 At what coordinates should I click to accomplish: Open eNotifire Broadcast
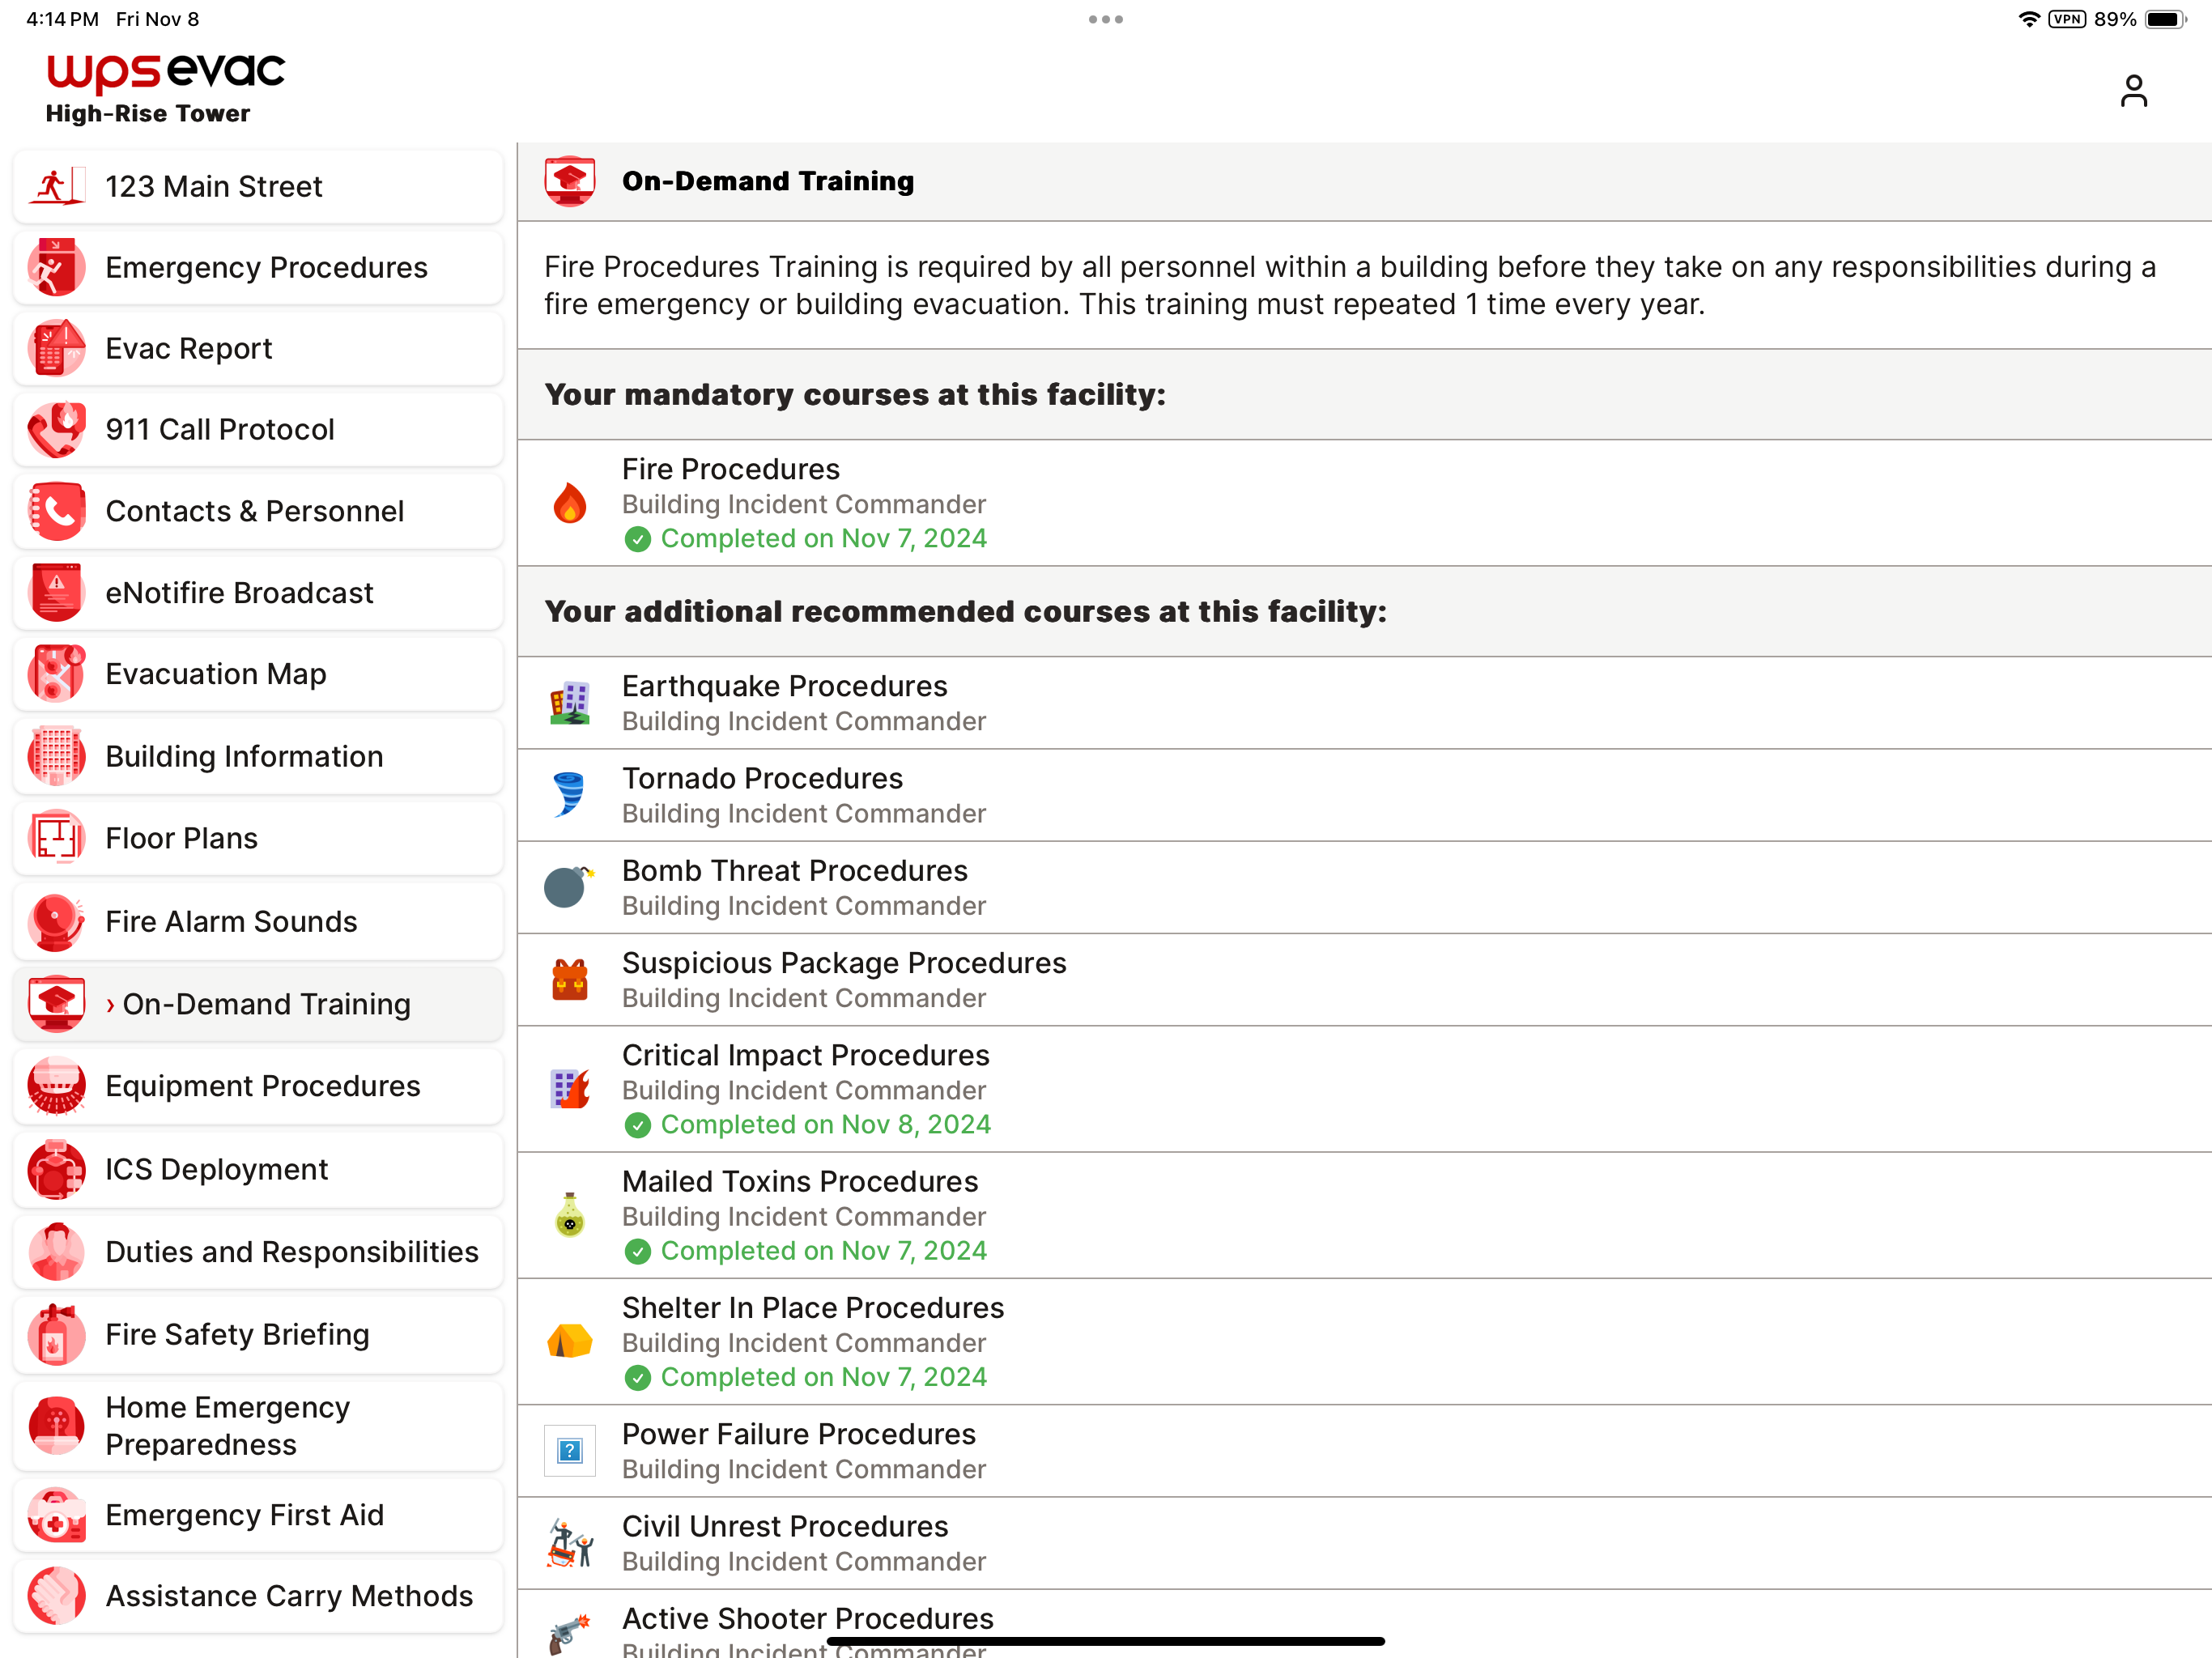[258, 592]
